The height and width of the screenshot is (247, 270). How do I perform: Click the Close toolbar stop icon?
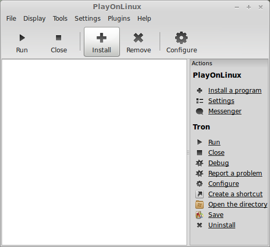pyautogui.click(x=59, y=38)
